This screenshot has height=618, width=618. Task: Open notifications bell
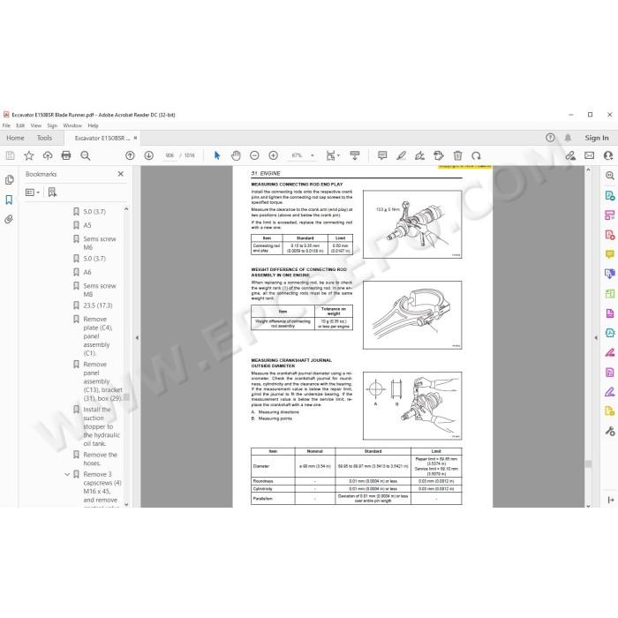pyautogui.click(x=568, y=138)
